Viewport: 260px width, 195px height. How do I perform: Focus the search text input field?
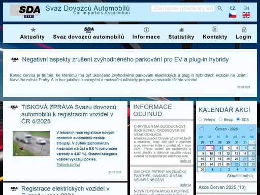(x=183, y=9)
